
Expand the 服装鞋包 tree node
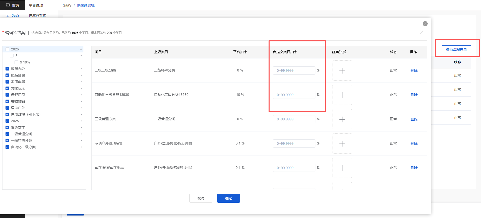click(x=81, y=75)
